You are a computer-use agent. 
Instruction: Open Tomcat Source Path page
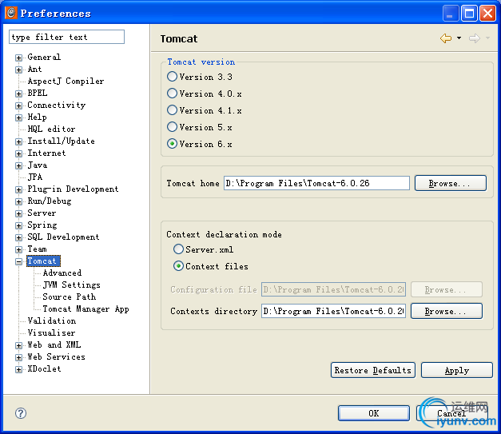point(70,297)
